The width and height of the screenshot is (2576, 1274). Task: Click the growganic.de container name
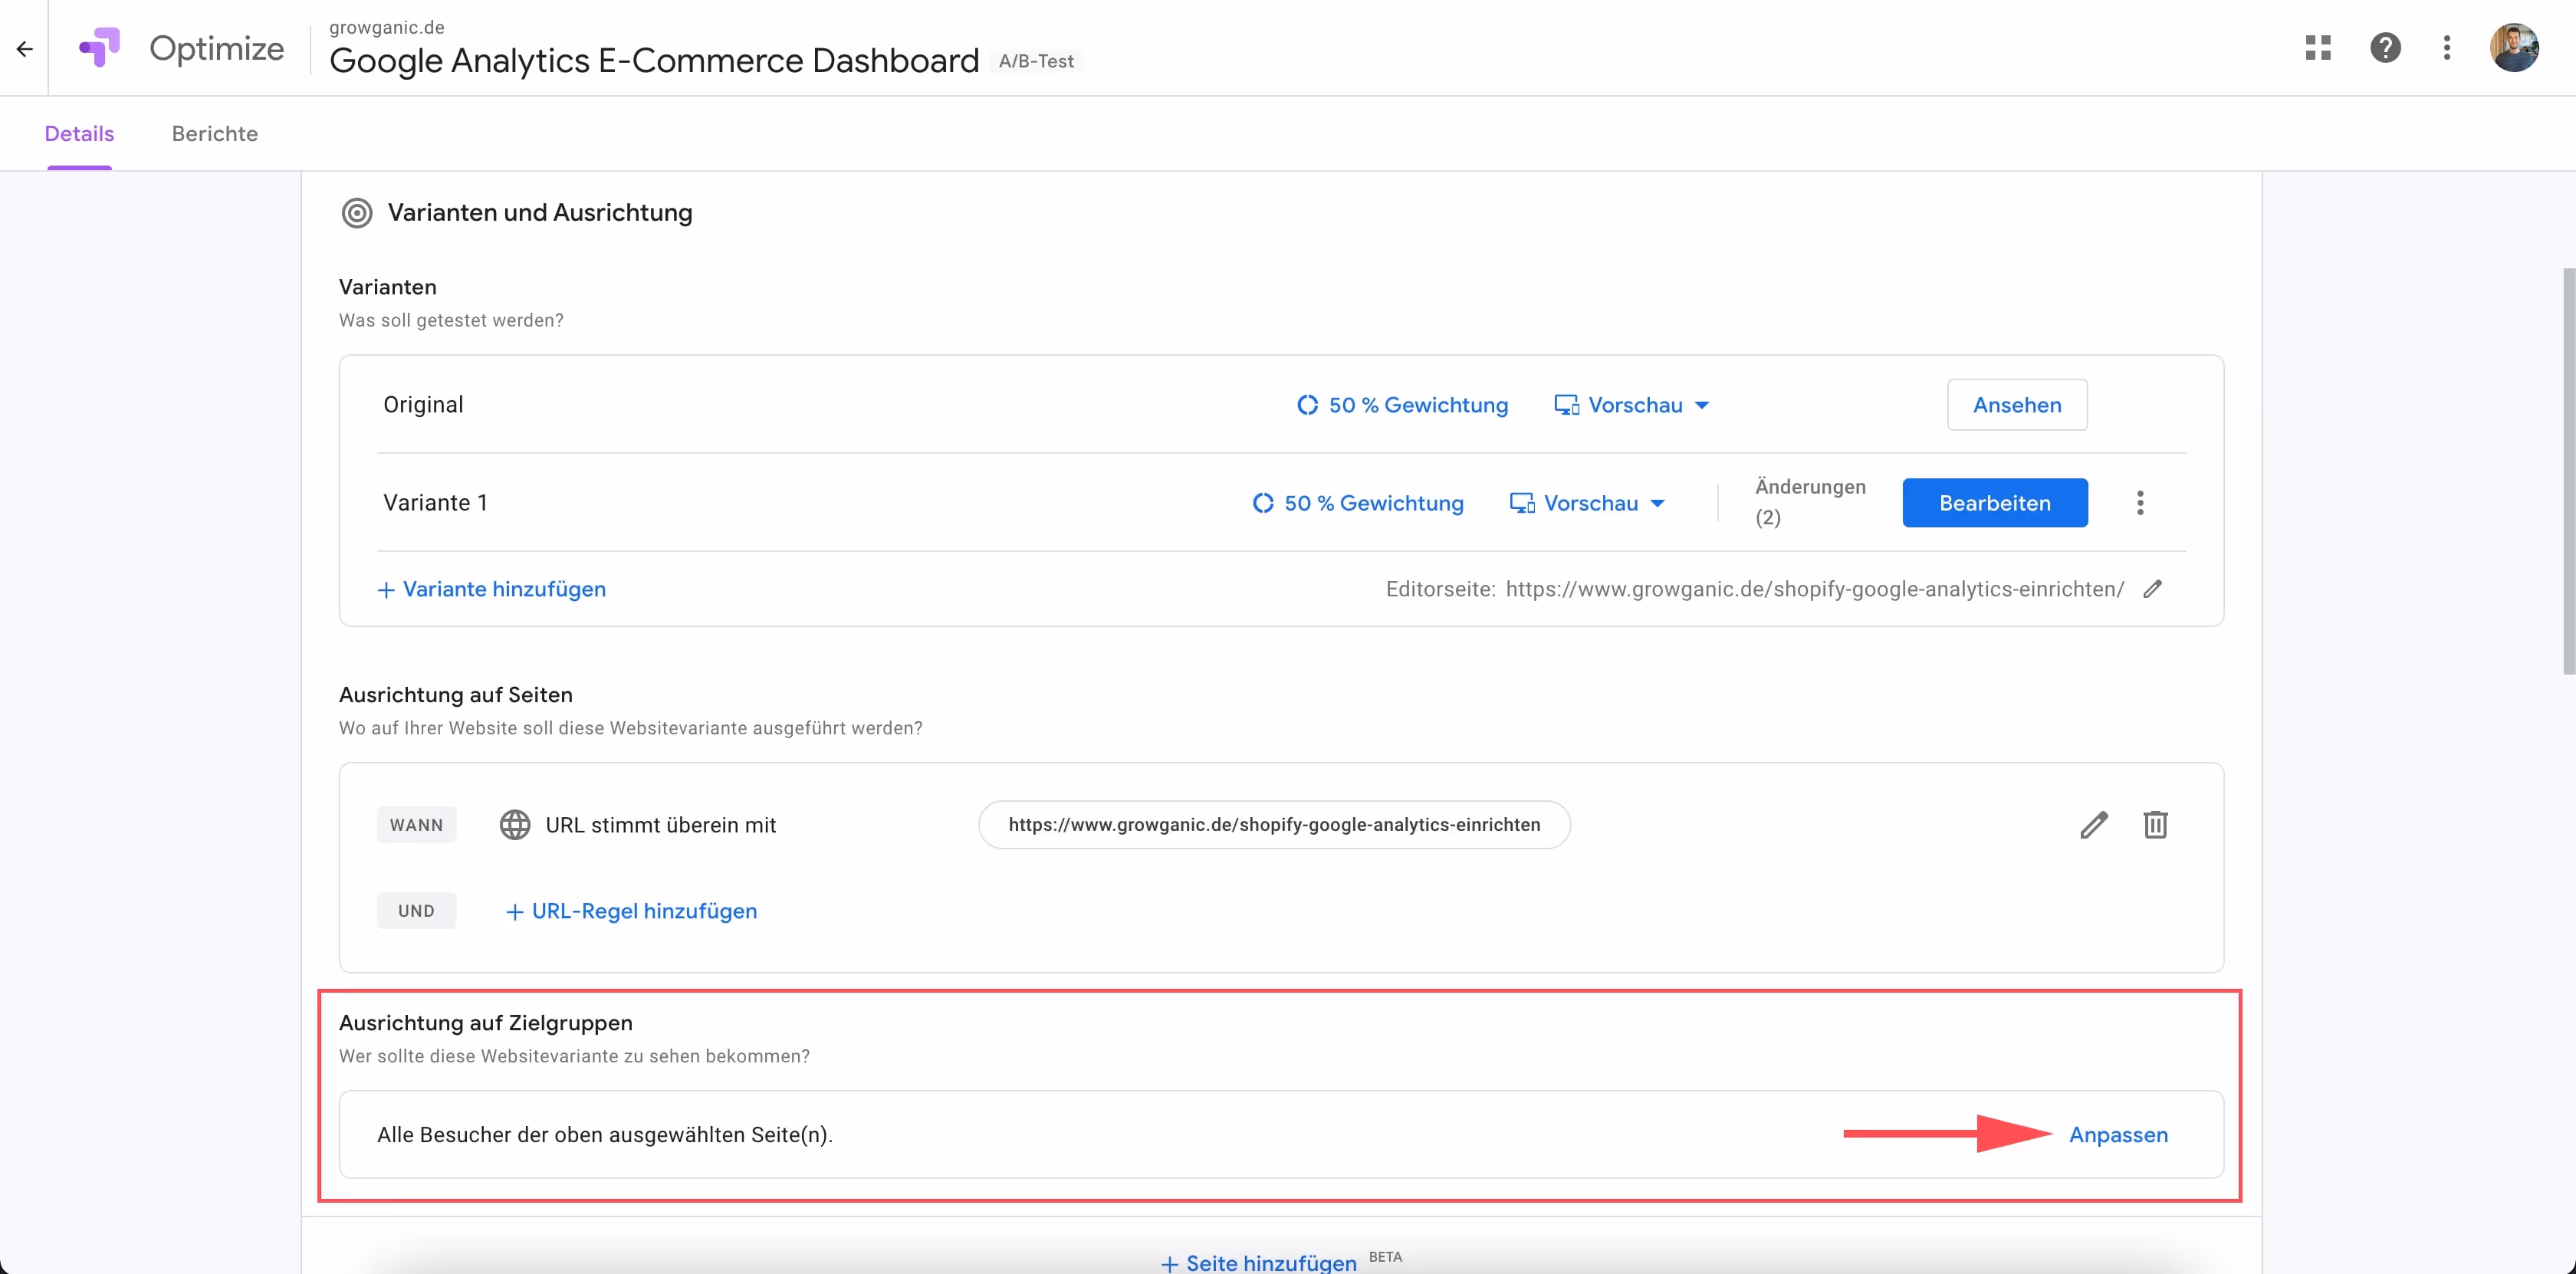(387, 27)
